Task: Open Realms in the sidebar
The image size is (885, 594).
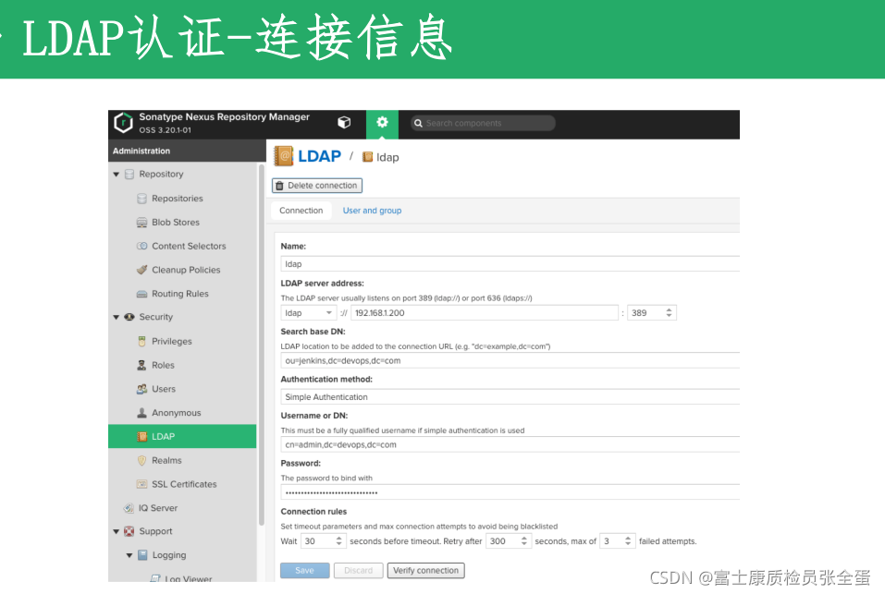Action: (166, 460)
